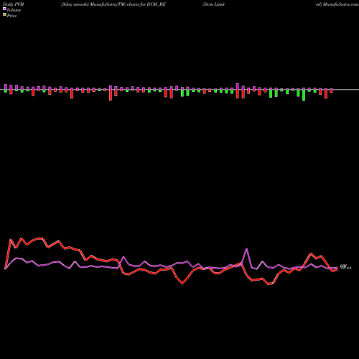
Task: Click the value label at the end of the price line
Action: click(x=345, y=267)
